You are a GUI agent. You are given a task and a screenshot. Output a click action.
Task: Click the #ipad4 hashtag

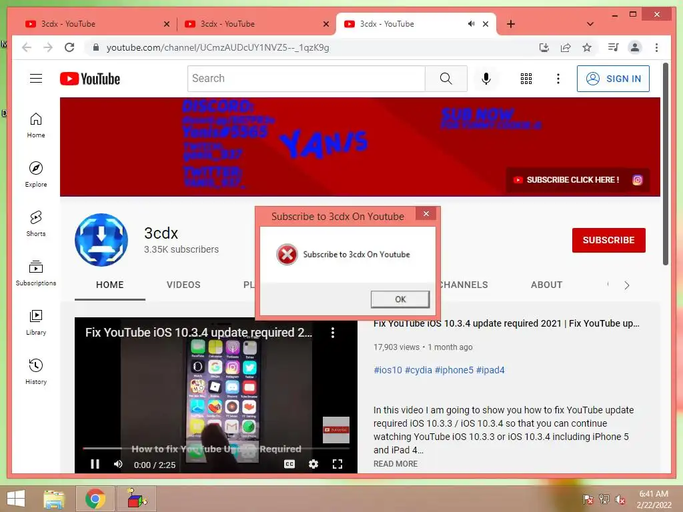coord(490,370)
